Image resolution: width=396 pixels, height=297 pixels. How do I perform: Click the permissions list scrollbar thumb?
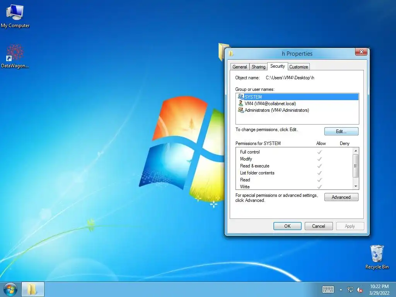click(x=356, y=166)
